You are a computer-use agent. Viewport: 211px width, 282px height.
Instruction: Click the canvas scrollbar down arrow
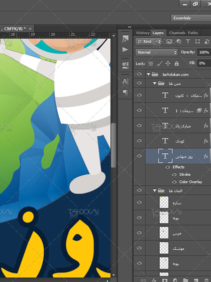[114, 275]
